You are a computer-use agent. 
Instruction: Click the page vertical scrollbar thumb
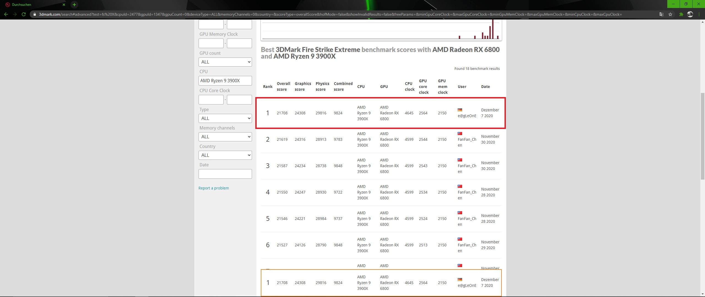(x=703, y=136)
